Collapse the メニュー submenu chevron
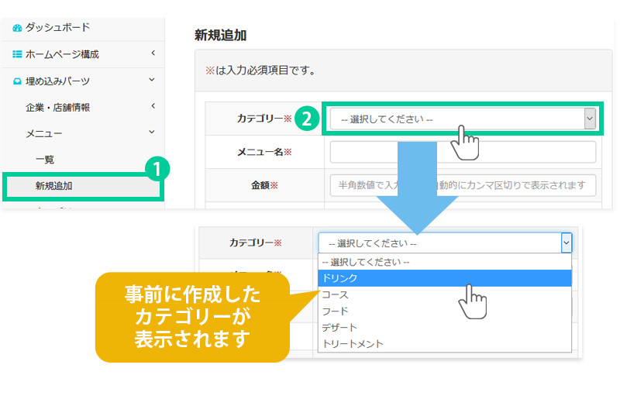 [x=153, y=133]
